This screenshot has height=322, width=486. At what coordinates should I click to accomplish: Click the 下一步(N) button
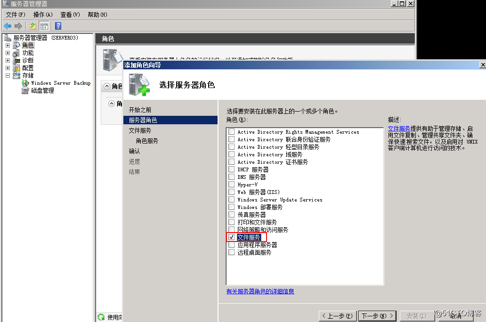tap(377, 316)
